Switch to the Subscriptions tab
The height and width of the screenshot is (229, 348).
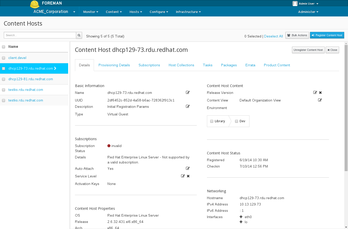[149, 65]
